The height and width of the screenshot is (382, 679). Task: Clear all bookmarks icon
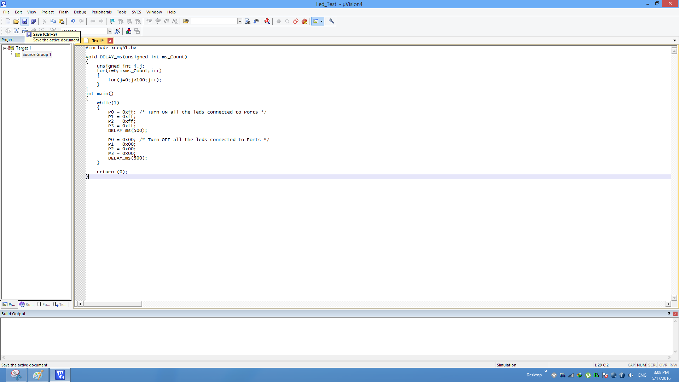click(138, 21)
